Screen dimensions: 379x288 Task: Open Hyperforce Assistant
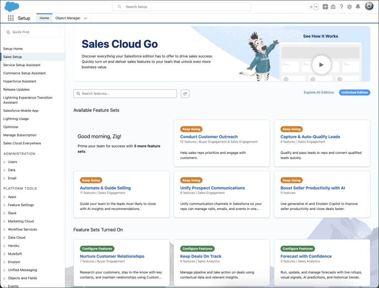20,81
